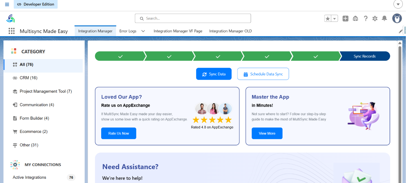The image size is (406, 183).
Task: Open the App Launcher dots grid
Action: (x=12, y=31)
